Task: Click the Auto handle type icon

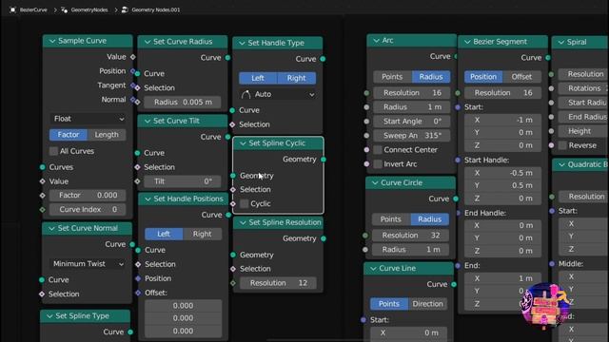Action: click(246, 94)
